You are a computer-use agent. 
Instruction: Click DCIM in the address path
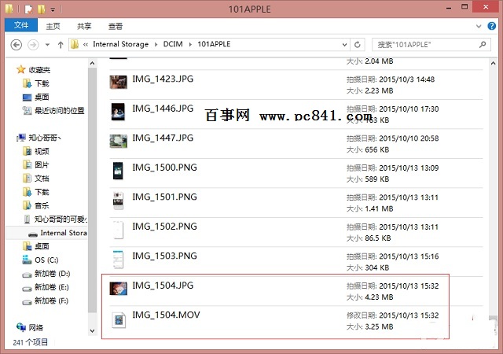(x=173, y=44)
